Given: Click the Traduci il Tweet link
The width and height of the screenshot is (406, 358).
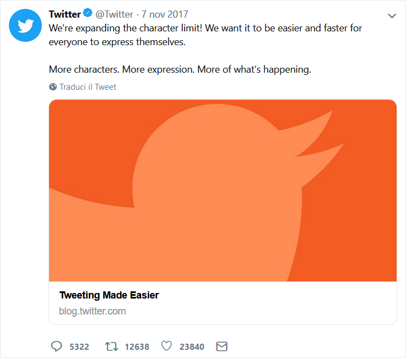Looking at the screenshot, I should click(88, 87).
